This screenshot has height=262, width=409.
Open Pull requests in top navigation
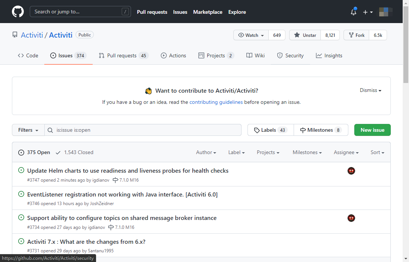(x=152, y=12)
